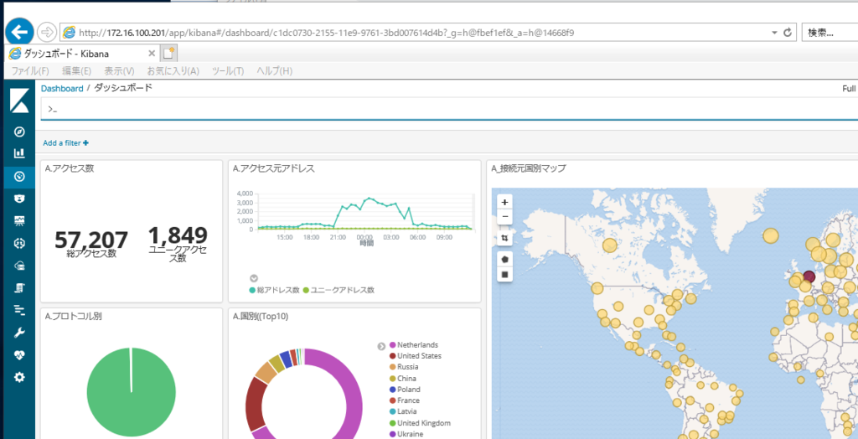Viewport: 858px width, 439px height.
Task: Open Infrastructure from the sidebar
Action: point(19,266)
